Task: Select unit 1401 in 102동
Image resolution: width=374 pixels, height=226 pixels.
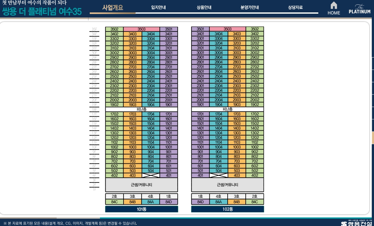Action: [200, 128]
